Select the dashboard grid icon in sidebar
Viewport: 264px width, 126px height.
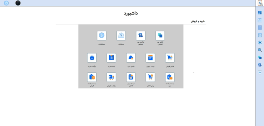[x=260, y=13]
